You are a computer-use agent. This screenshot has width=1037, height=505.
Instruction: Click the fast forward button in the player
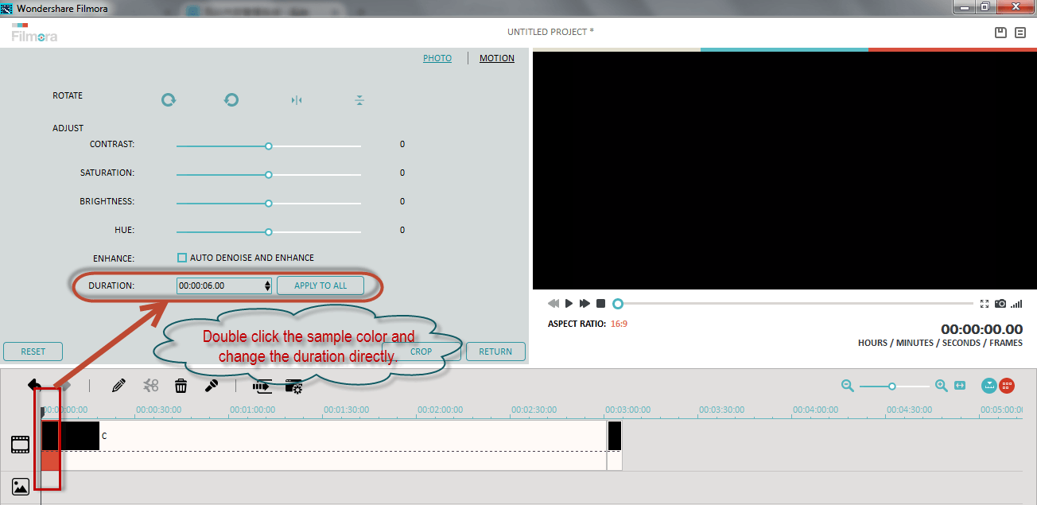coord(585,304)
